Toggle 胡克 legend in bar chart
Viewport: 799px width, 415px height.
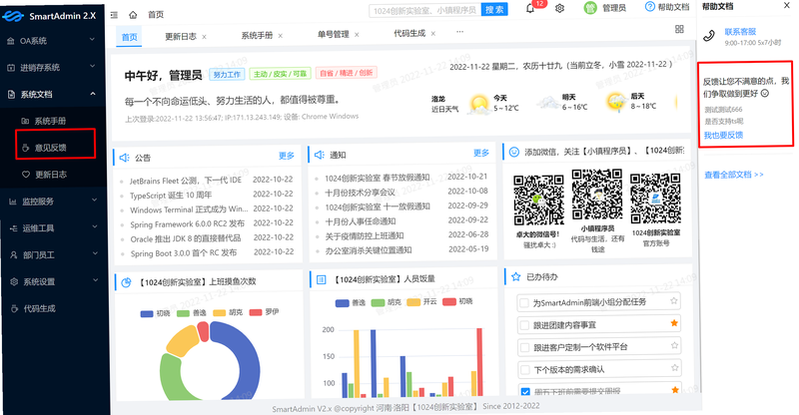tap(387, 302)
